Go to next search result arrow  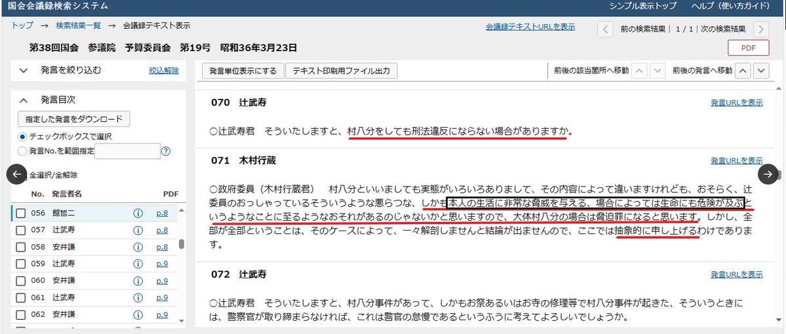pyautogui.click(x=761, y=29)
